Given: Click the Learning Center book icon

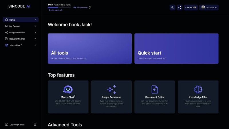Looking at the screenshot, I should coord(7,125).
